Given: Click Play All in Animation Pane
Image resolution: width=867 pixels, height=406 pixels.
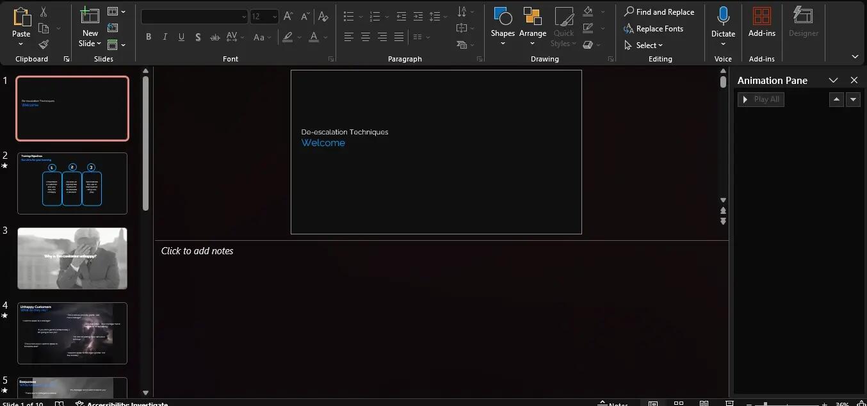Looking at the screenshot, I should (x=761, y=99).
